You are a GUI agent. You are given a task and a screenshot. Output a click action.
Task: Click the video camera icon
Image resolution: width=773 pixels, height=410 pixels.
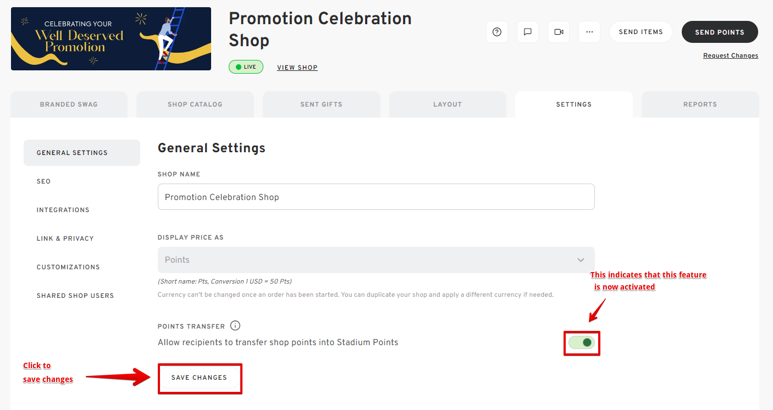click(559, 32)
